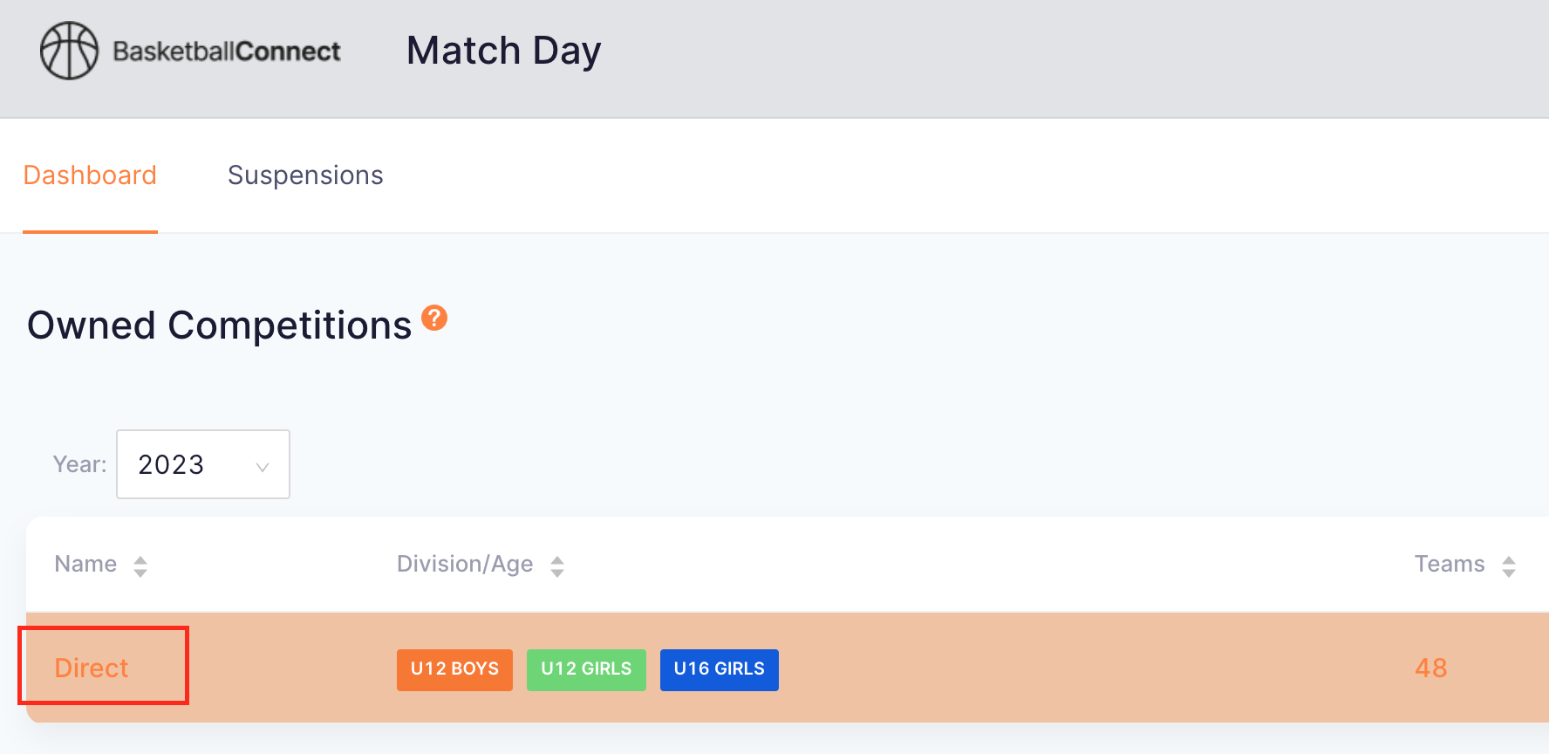The width and height of the screenshot is (1549, 754).
Task: Click the orange U12 BOYS tag
Action: click(x=454, y=669)
